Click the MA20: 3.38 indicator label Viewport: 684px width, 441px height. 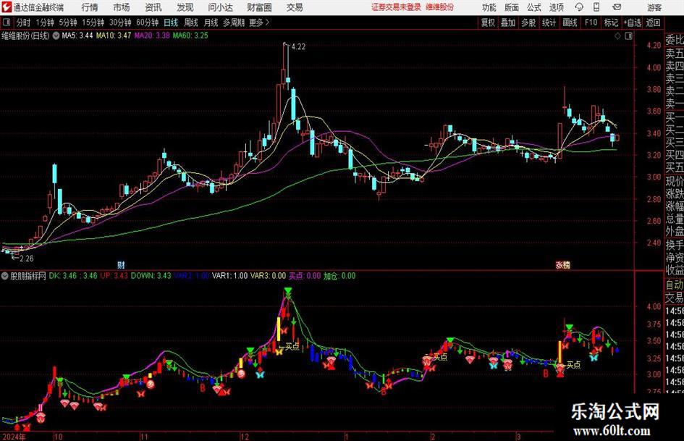[x=152, y=35]
